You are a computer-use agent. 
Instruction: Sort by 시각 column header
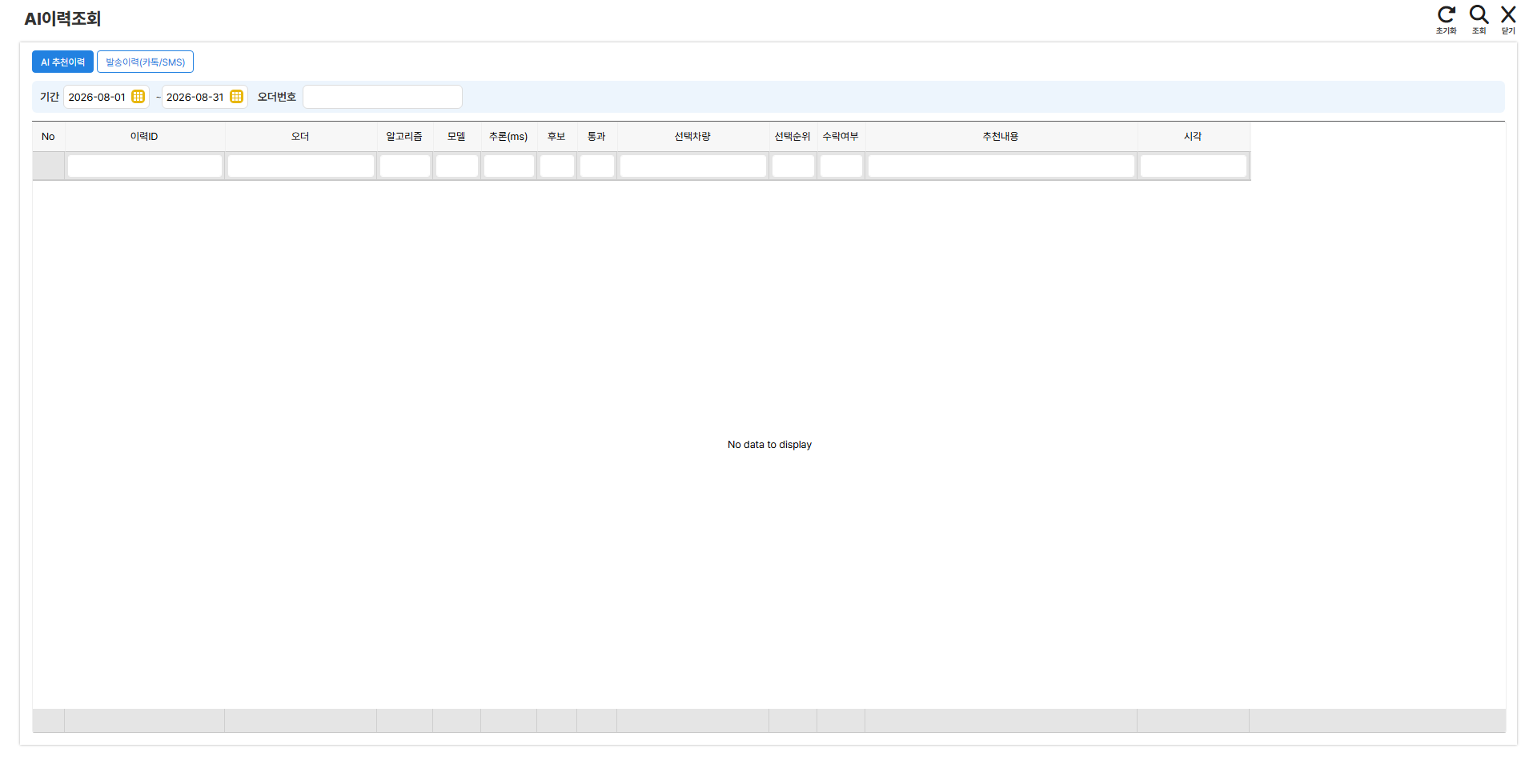1193,137
